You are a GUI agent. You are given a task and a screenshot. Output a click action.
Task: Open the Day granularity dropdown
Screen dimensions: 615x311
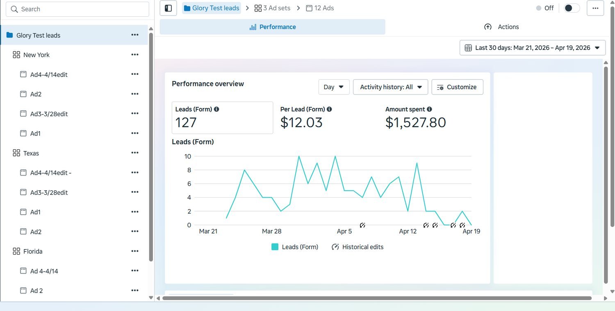[x=334, y=87]
